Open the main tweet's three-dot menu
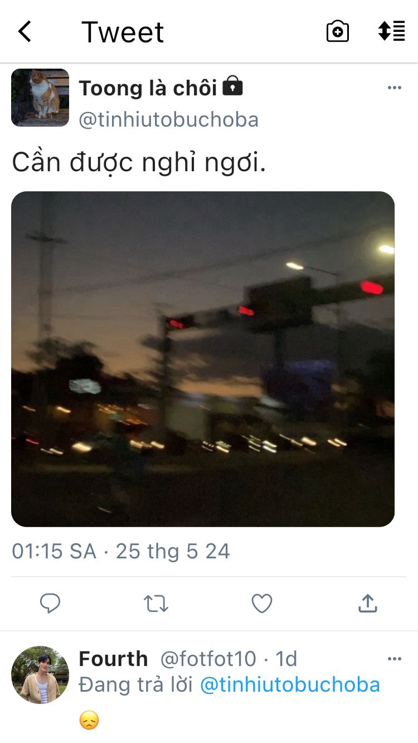This screenshot has height=743, width=418. click(395, 88)
